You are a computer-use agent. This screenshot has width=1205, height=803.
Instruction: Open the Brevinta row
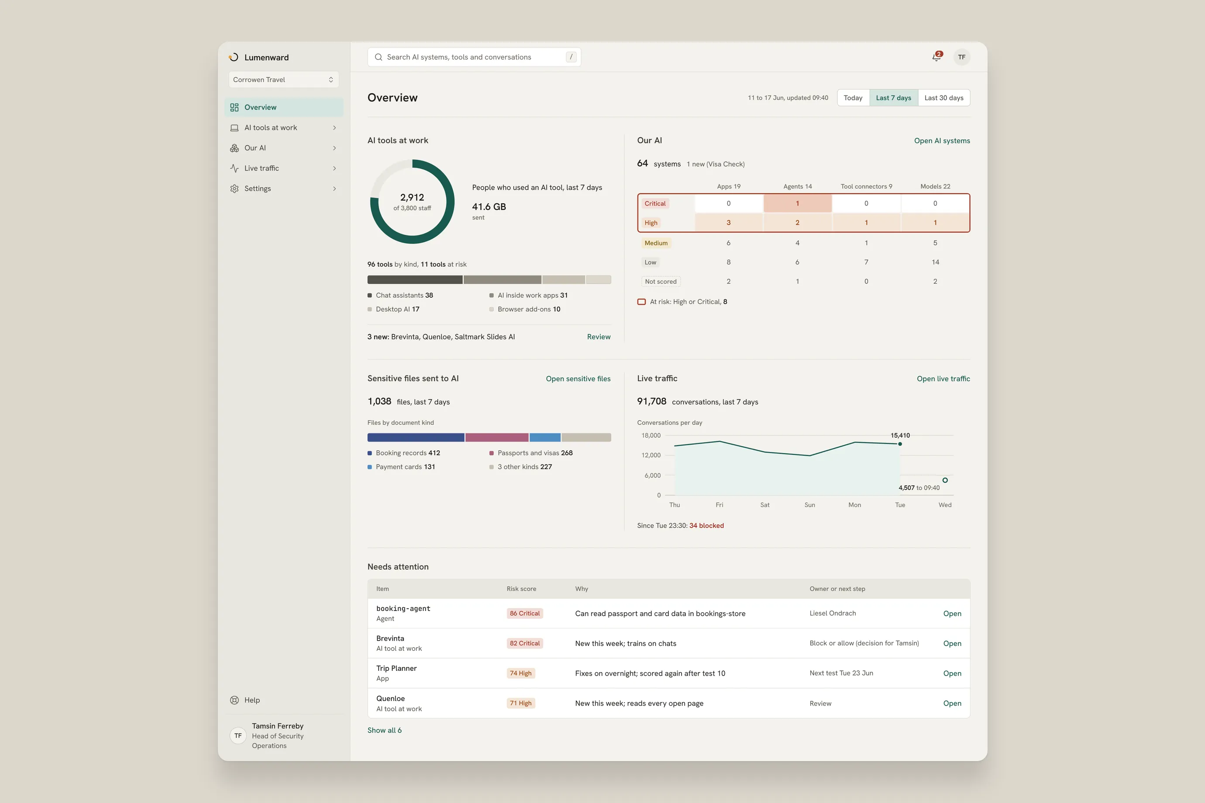point(952,643)
